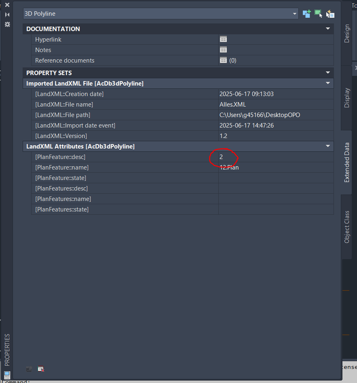Click the C:\Users\g45166\DesktopOPO path value

point(260,115)
